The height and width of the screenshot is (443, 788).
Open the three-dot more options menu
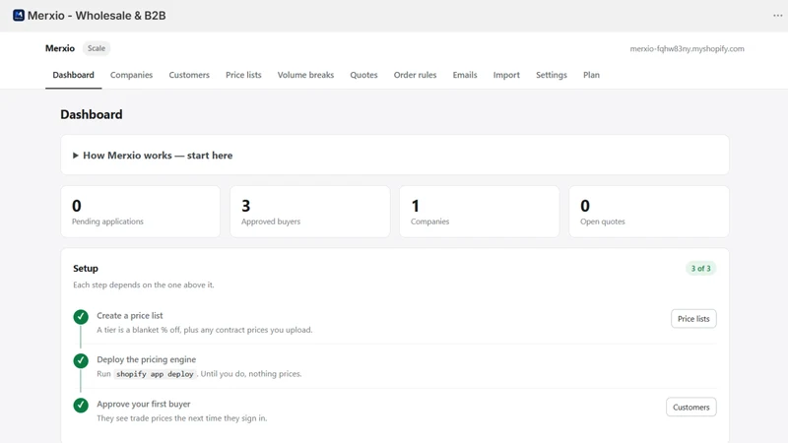[777, 16]
